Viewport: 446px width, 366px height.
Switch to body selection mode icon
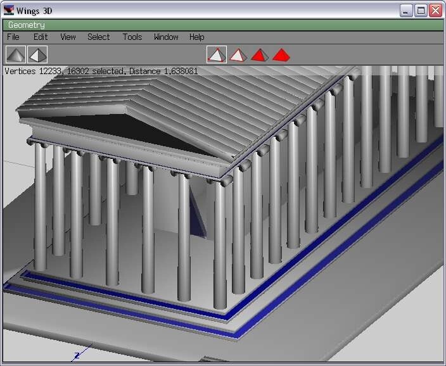pos(281,55)
